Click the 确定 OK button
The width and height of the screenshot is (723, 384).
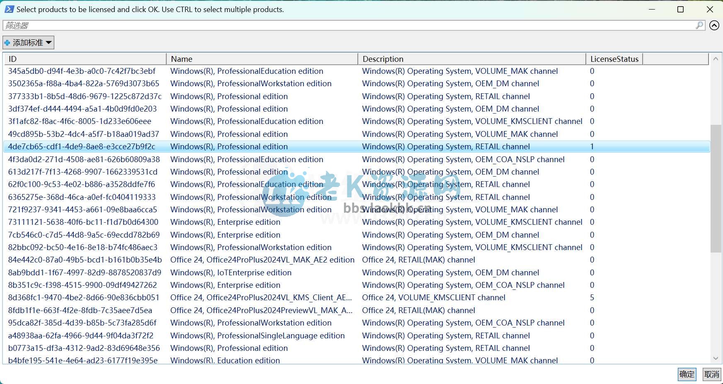tap(687, 374)
